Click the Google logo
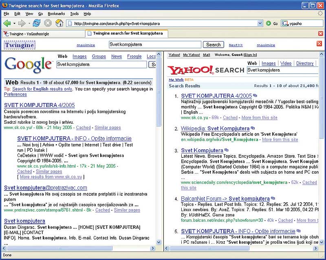 pyautogui.click(x=28, y=64)
